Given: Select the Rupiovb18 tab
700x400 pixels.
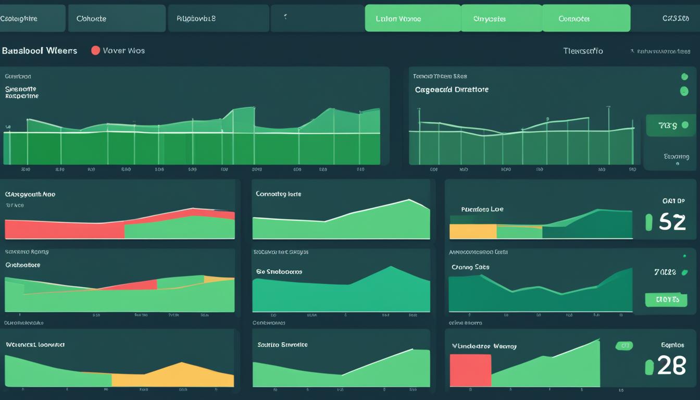Looking at the screenshot, I should (x=218, y=18).
